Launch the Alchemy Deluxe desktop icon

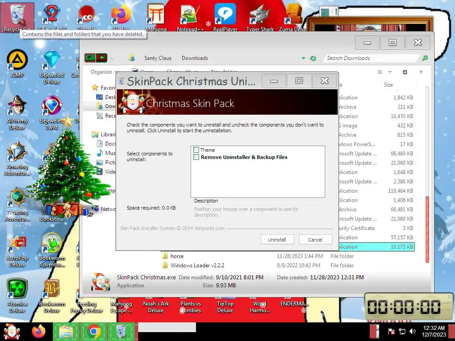click(17, 112)
